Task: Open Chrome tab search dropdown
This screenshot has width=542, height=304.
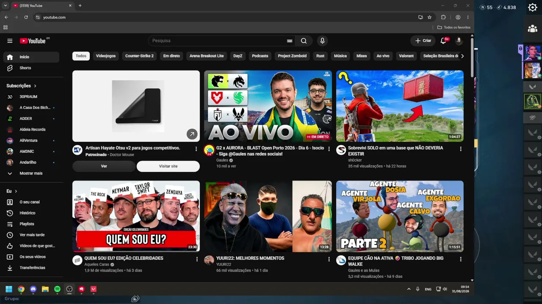Action: click(6, 5)
